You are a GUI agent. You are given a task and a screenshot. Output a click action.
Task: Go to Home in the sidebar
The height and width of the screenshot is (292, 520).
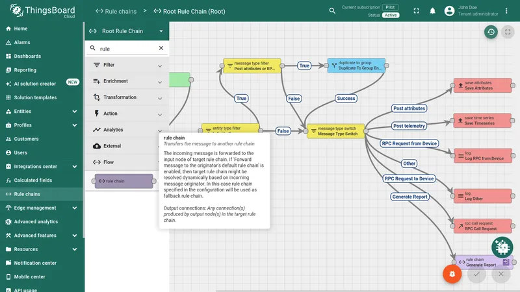pyautogui.click(x=42, y=29)
